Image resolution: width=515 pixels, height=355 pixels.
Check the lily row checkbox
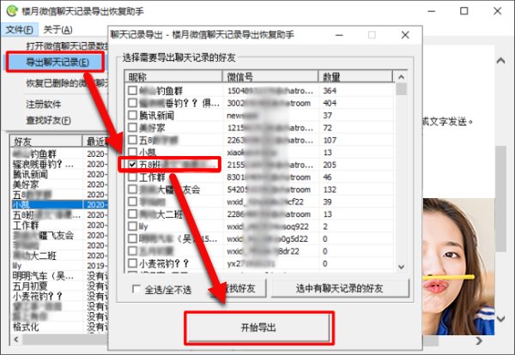[x=132, y=226]
